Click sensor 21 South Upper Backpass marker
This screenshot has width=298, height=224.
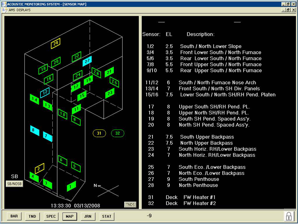point(109,72)
